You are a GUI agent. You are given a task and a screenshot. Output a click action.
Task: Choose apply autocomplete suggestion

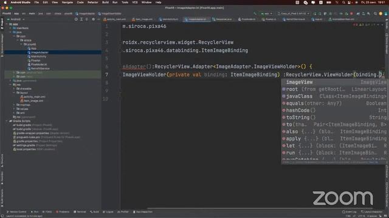pos(334,139)
